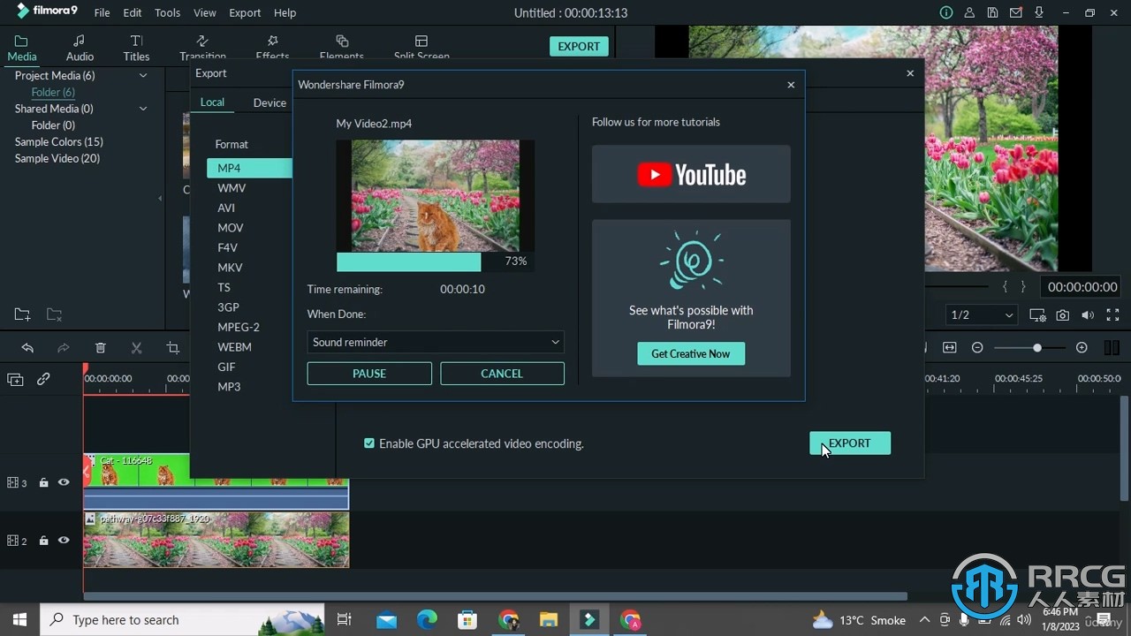Open the account profile icon in title bar
Screen dimensions: 1131x636
[x=969, y=12]
